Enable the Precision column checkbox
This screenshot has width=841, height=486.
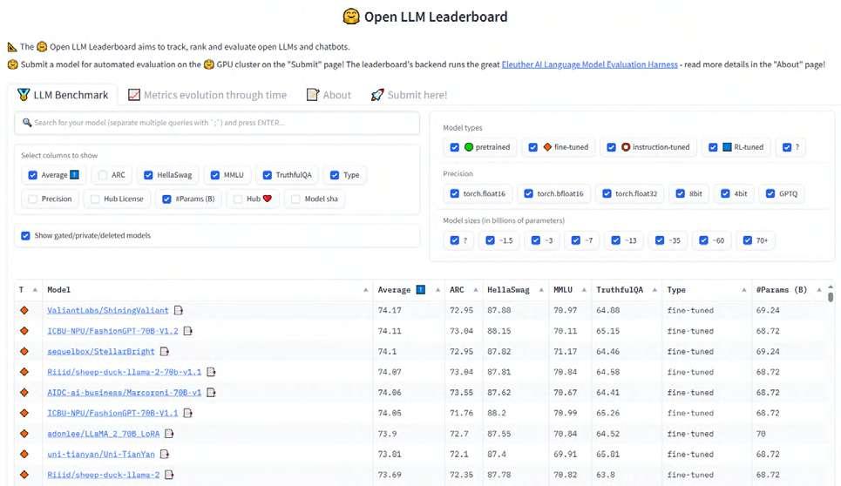pyautogui.click(x=33, y=199)
